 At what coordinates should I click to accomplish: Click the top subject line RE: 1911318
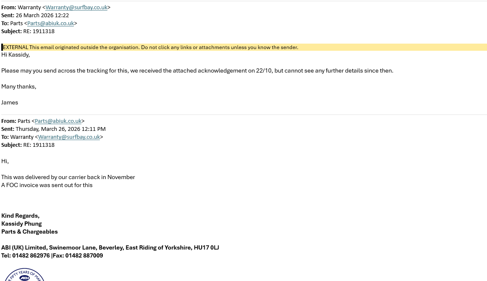click(39, 31)
